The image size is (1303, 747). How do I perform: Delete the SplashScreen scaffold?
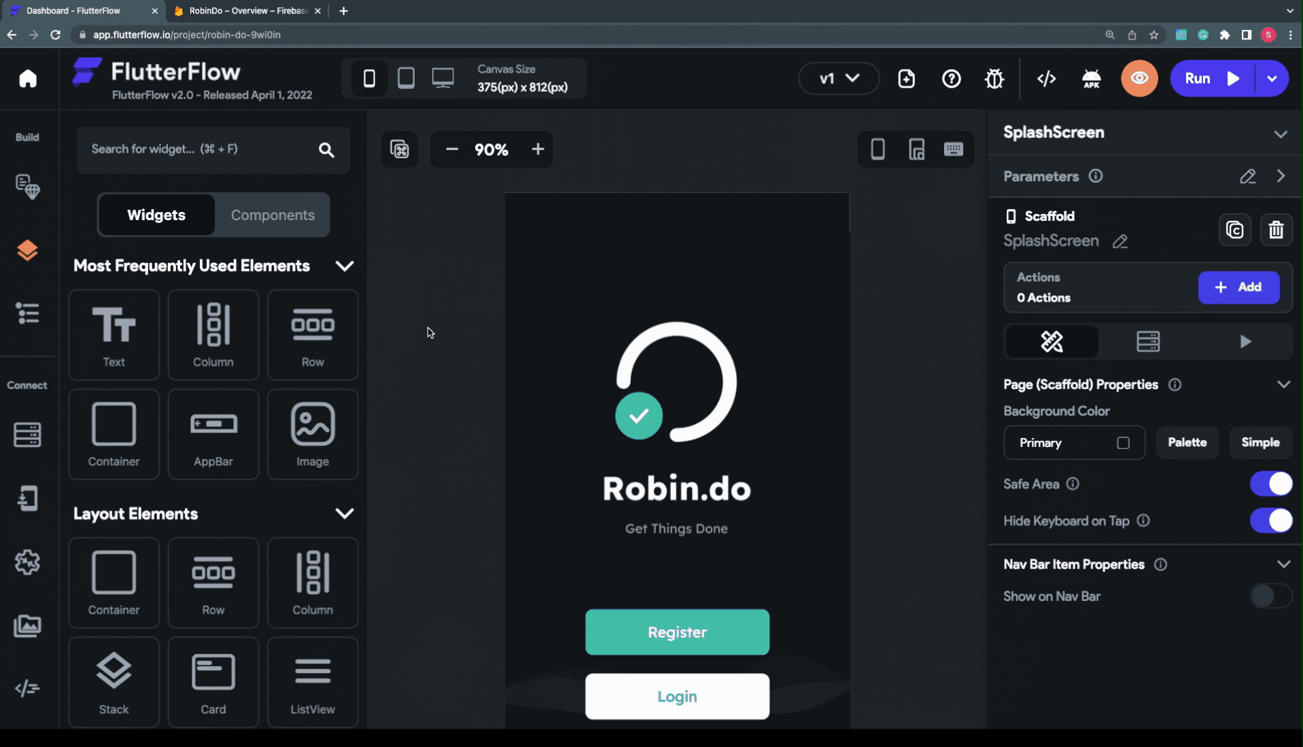tap(1277, 230)
